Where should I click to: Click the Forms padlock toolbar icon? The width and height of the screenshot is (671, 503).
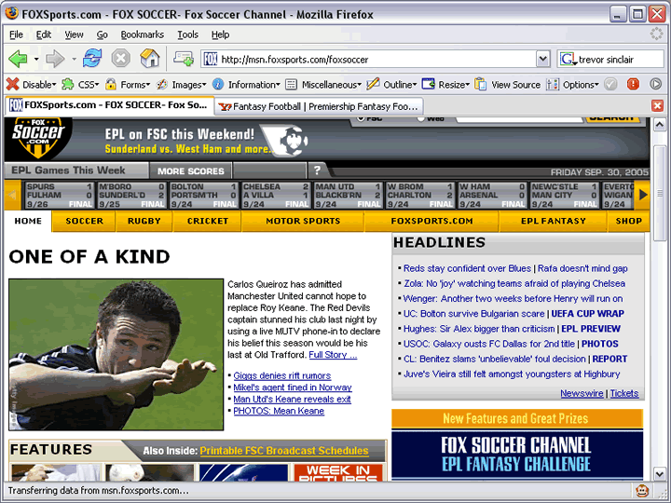[111, 84]
